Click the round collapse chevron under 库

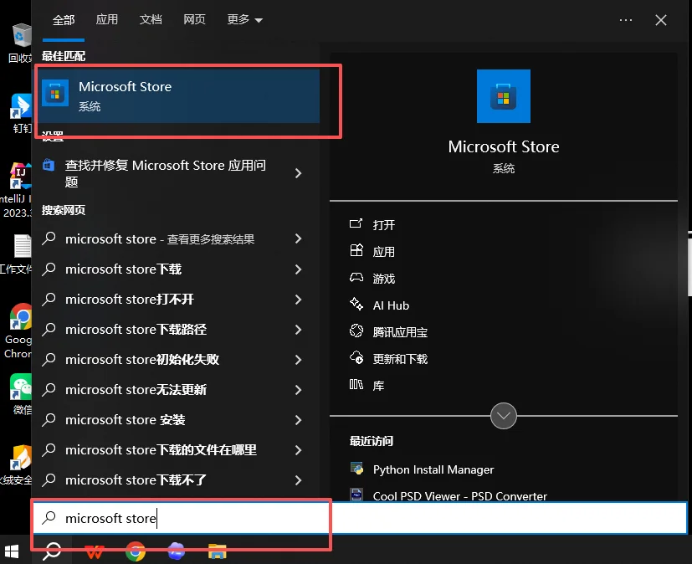pos(504,415)
